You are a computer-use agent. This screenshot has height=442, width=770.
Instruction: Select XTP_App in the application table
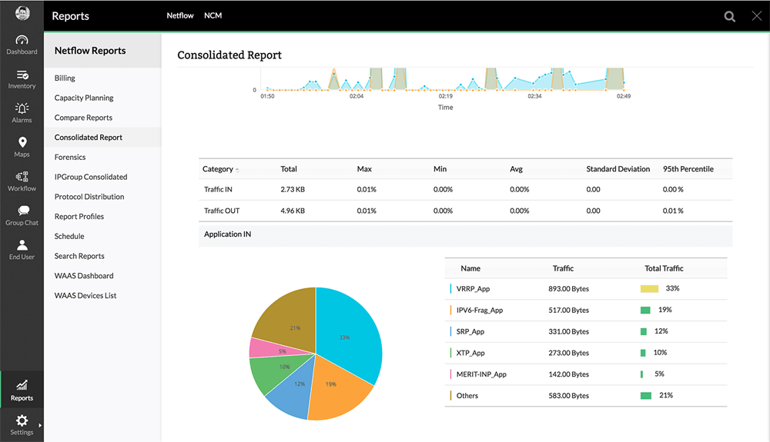point(470,353)
